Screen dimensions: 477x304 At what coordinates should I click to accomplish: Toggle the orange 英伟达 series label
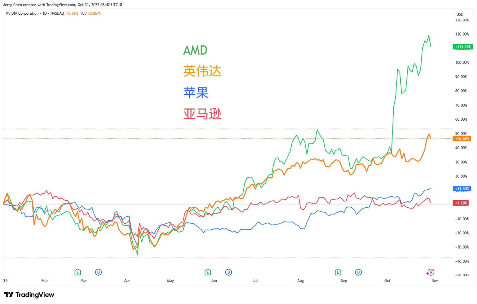[202, 71]
